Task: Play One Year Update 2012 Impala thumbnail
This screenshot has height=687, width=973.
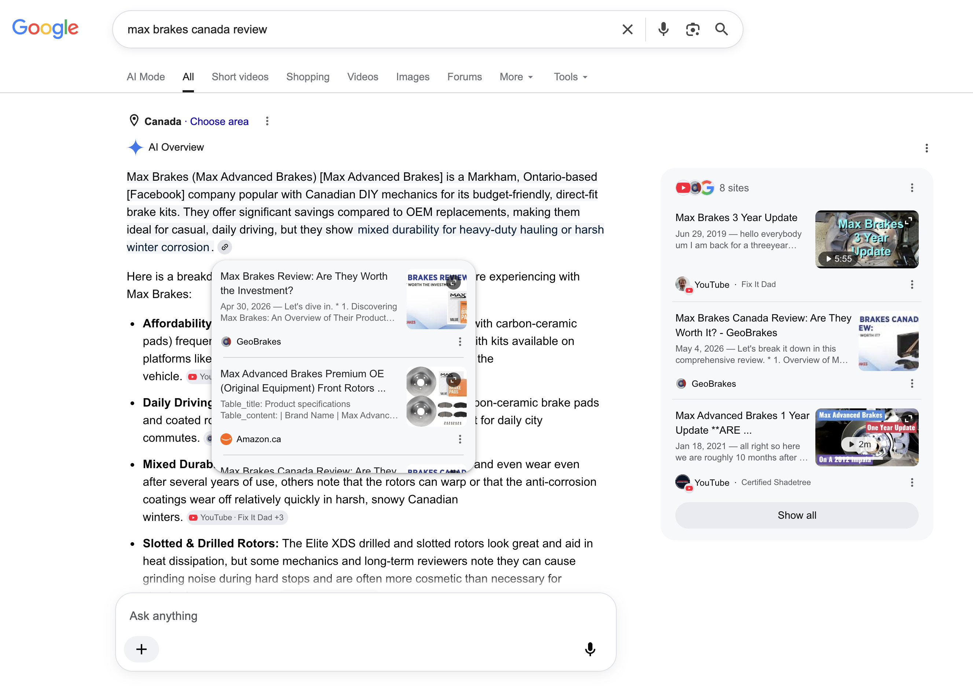Action: tap(867, 437)
